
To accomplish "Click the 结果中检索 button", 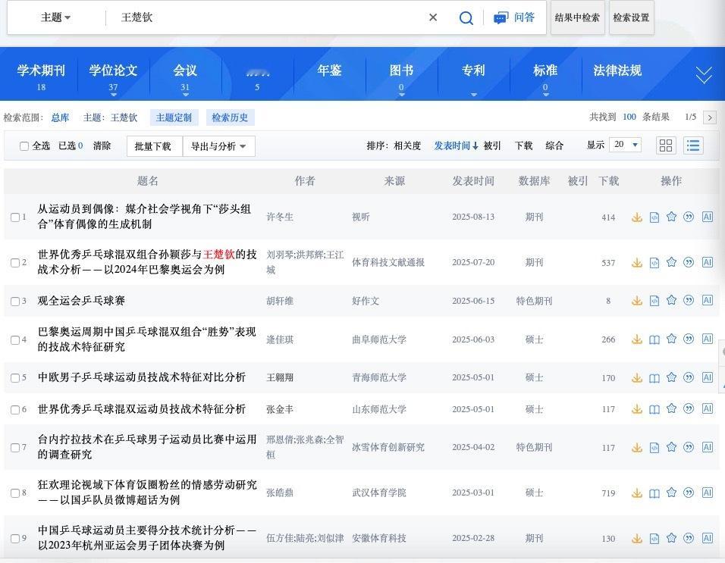I will point(577,17).
